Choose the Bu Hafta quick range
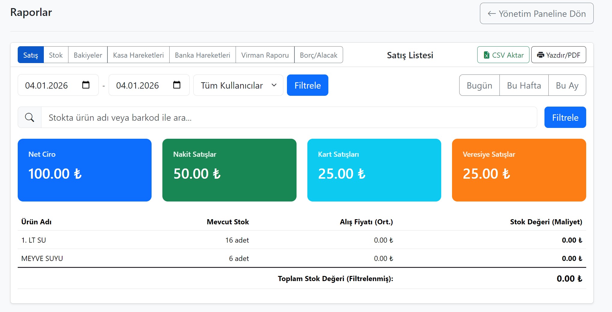Image resolution: width=612 pixels, height=312 pixels. click(524, 85)
